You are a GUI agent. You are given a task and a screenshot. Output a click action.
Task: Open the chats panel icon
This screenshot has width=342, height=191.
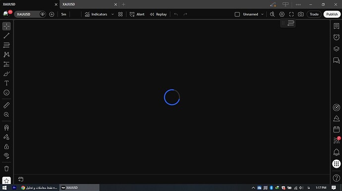[x=337, y=60]
